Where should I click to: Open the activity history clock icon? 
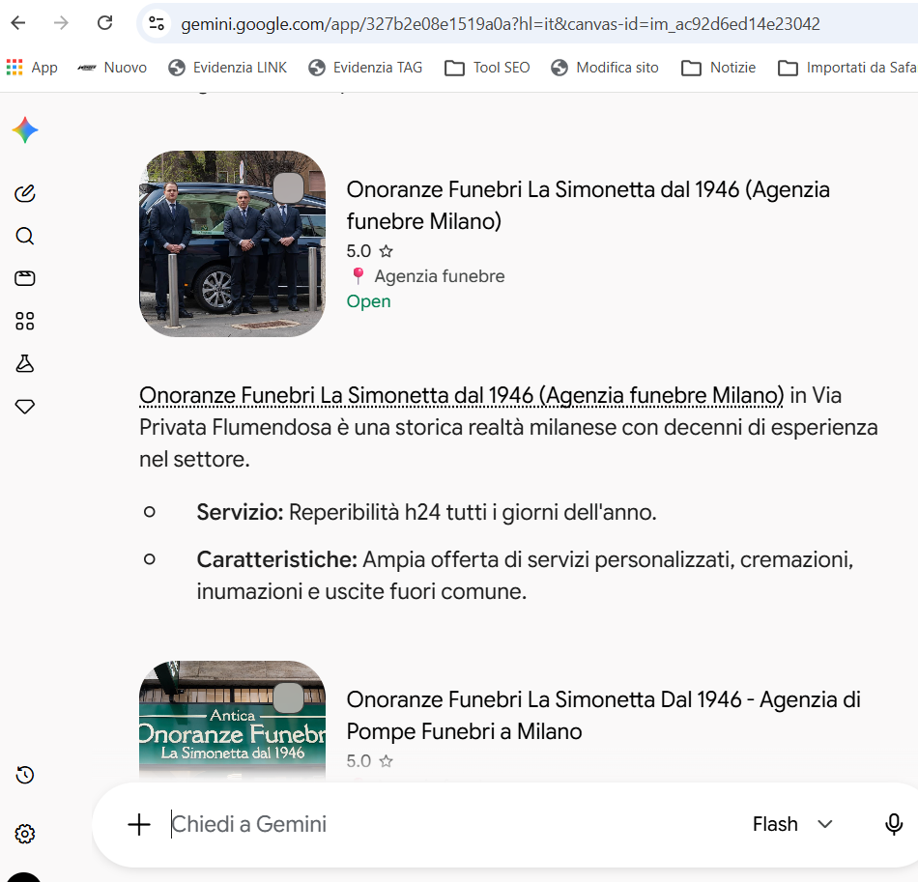click(24, 776)
